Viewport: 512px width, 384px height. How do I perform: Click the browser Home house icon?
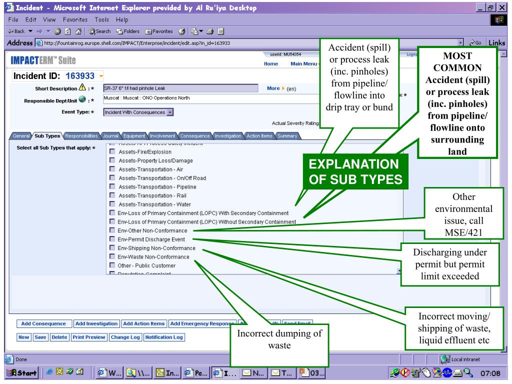tap(78, 31)
